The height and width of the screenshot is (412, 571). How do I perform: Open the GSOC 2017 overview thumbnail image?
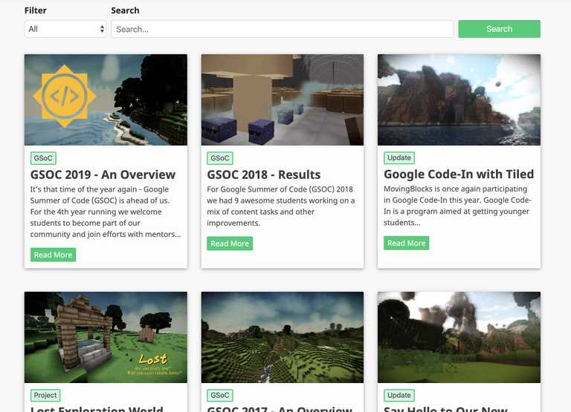click(283, 337)
